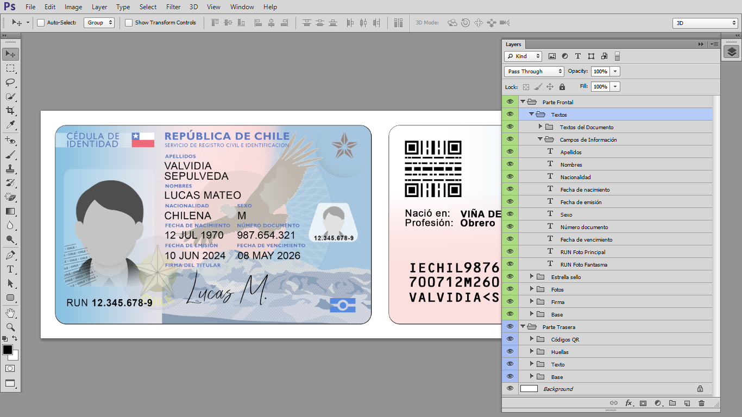The height and width of the screenshot is (417, 742).
Task: Hide the Parte Trasera group
Action: coord(510,326)
